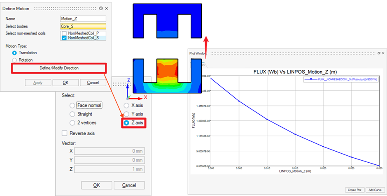
Task: Cancel the Define Motion dialog
Action: pyautogui.click(x=93, y=83)
